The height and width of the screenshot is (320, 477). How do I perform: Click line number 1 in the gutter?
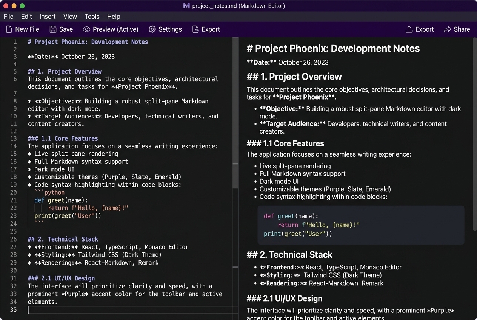point(15,42)
